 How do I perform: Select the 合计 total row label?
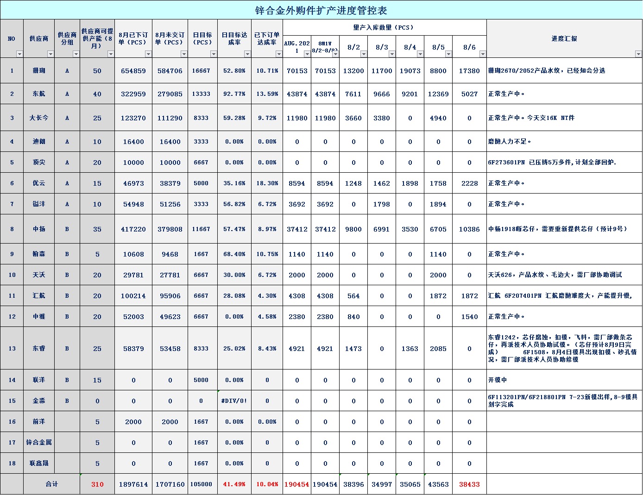(x=51, y=484)
